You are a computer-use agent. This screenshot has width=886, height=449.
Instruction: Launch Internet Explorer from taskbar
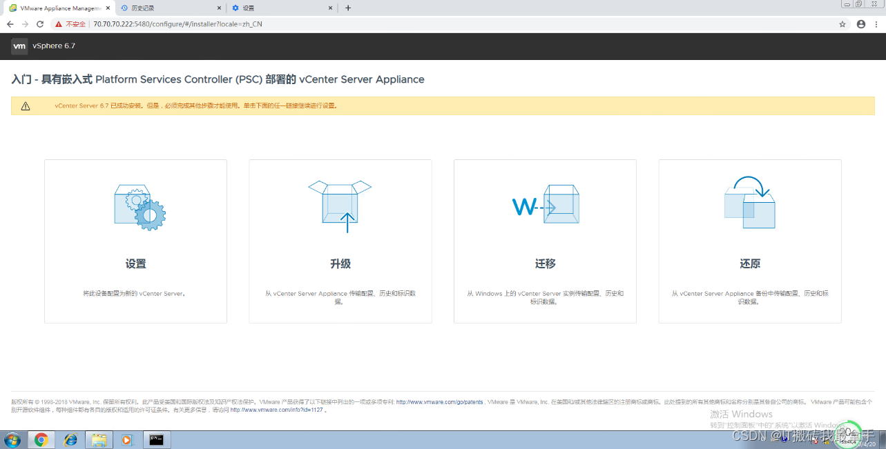pyautogui.click(x=70, y=439)
